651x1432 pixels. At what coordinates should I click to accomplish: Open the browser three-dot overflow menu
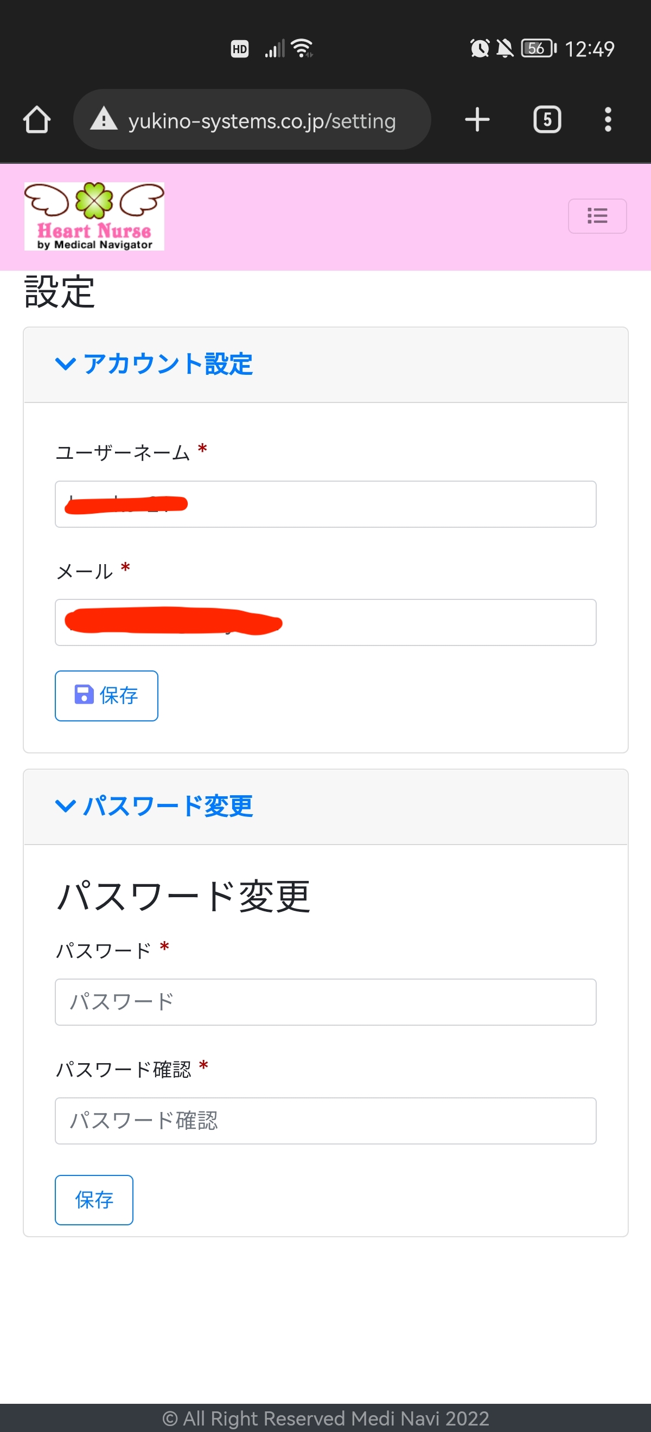[x=608, y=119]
